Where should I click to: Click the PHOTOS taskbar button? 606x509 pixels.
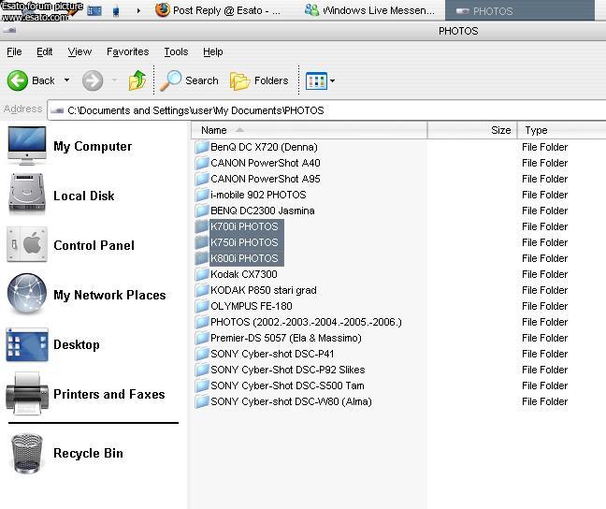tap(520, 10)
